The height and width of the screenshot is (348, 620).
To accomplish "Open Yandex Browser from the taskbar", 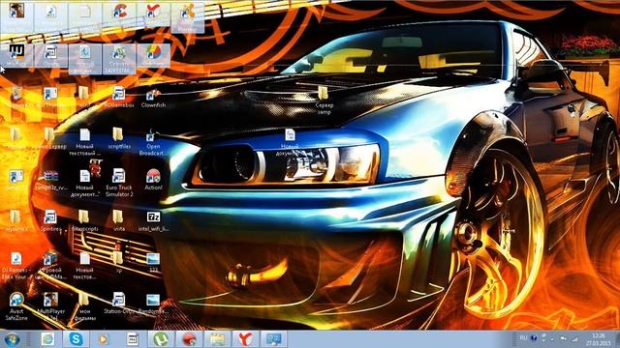I will click(x=245, y=339).
